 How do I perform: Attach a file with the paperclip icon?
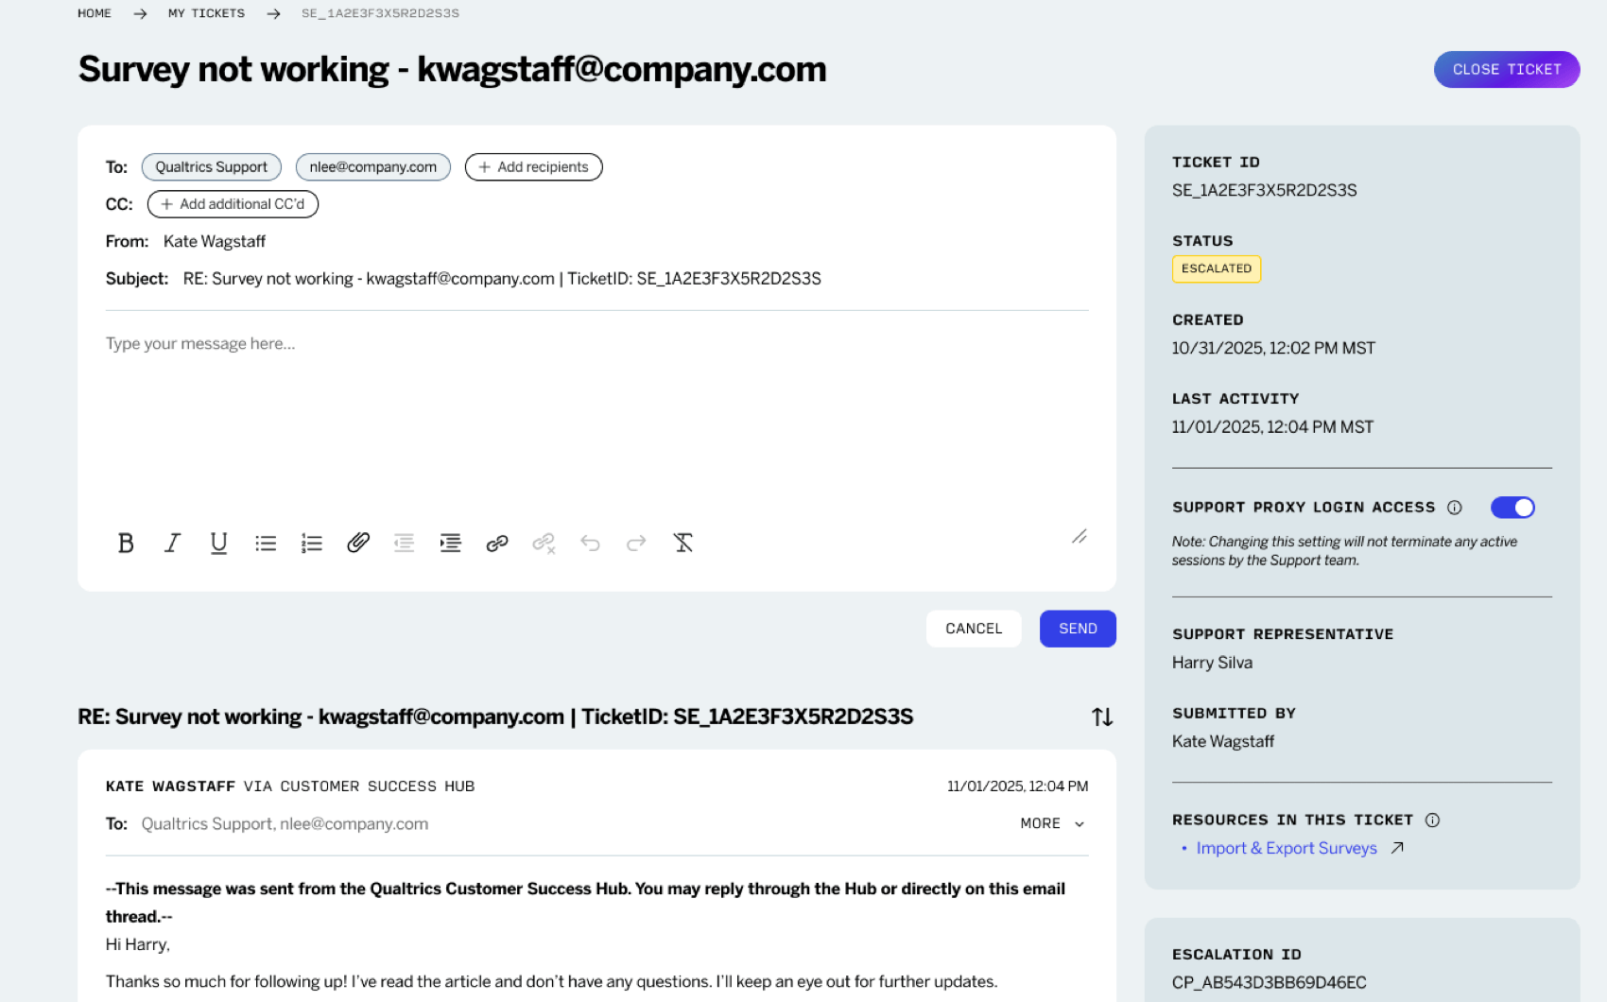pyautogui.click(x=357, y=543)
